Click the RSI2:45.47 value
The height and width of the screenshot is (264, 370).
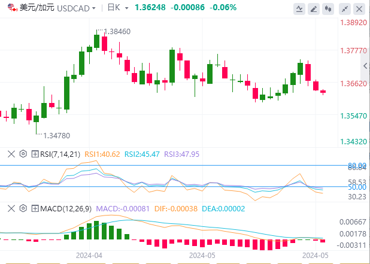[142, 154]
